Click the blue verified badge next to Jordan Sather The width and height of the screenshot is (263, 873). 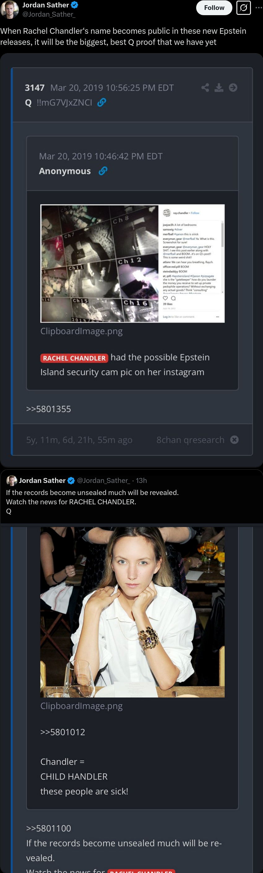tap(75, 5)
